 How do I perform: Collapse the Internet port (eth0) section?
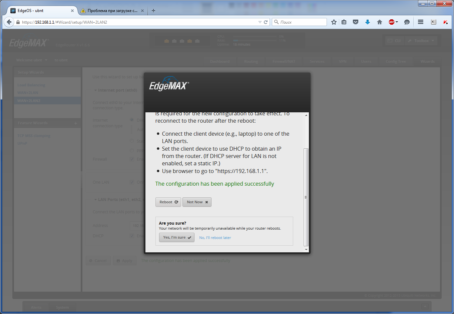coord(95,90)
